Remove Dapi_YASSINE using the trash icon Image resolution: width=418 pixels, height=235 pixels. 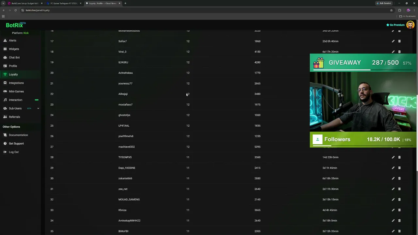[399, 168]
